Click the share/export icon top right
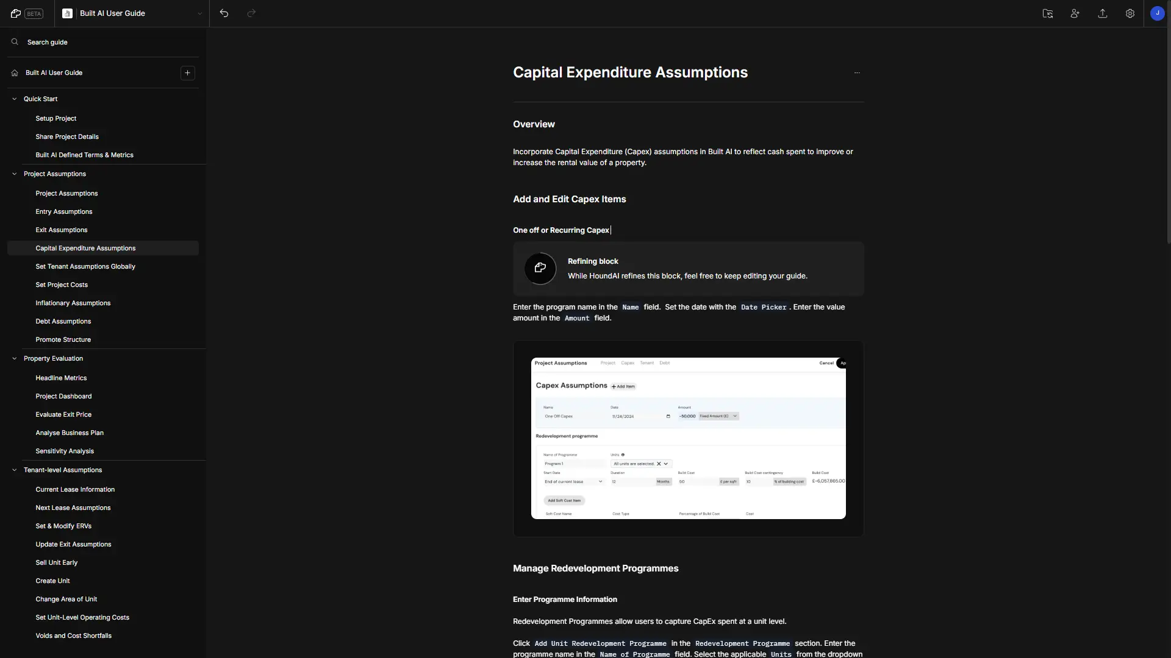1171x658 pixels. (x=1103, y=13)
